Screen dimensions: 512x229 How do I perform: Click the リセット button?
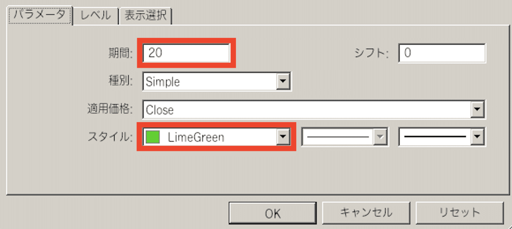(459, 213)
